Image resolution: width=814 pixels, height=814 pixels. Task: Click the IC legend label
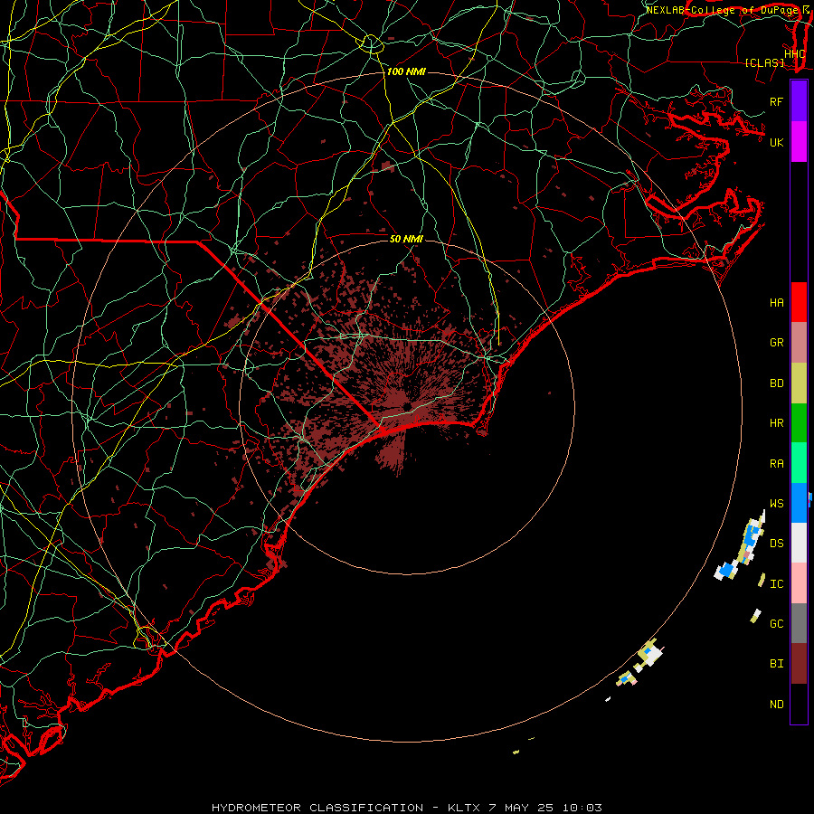[x=776, y=584]
